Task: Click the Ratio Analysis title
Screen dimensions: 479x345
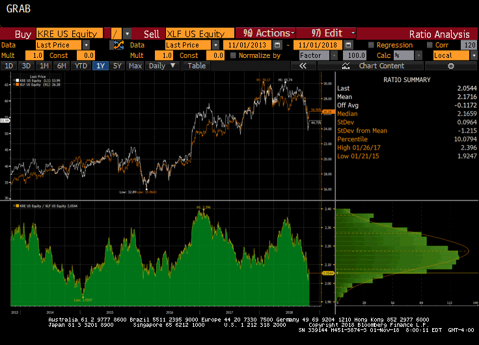Action: click(x=439, y=34)
